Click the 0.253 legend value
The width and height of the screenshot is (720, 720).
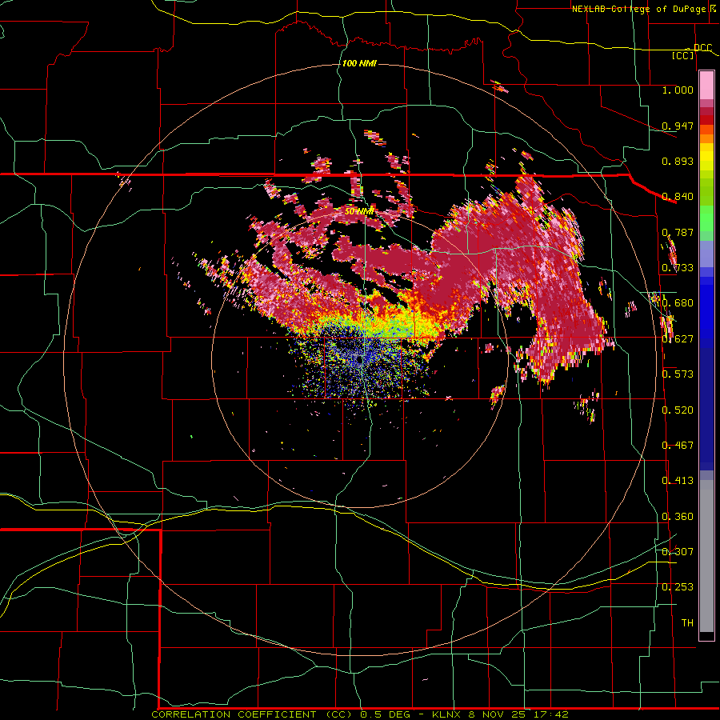coord(678,587)
